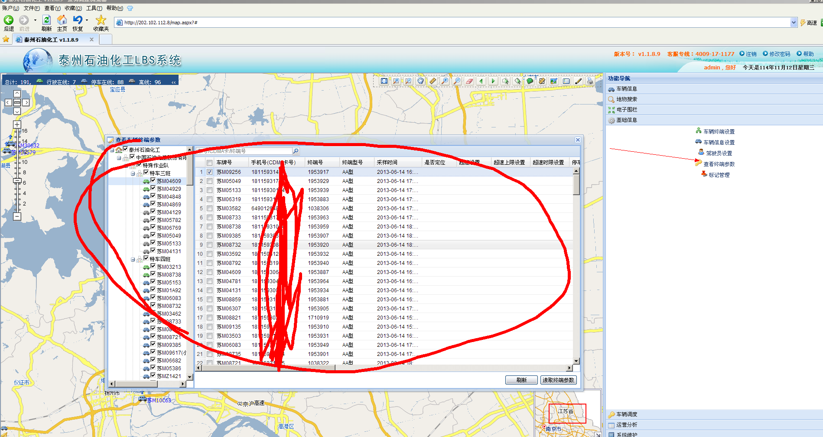Tick checkbox for table row 苏M05049
The image size is (823, 437).
pyautogui.click(x=210, y=181)
